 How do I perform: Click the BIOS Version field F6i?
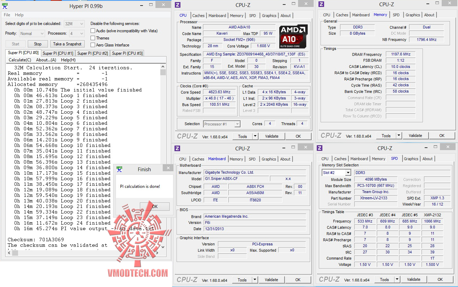pyautogui.click(x=255, y=223)
